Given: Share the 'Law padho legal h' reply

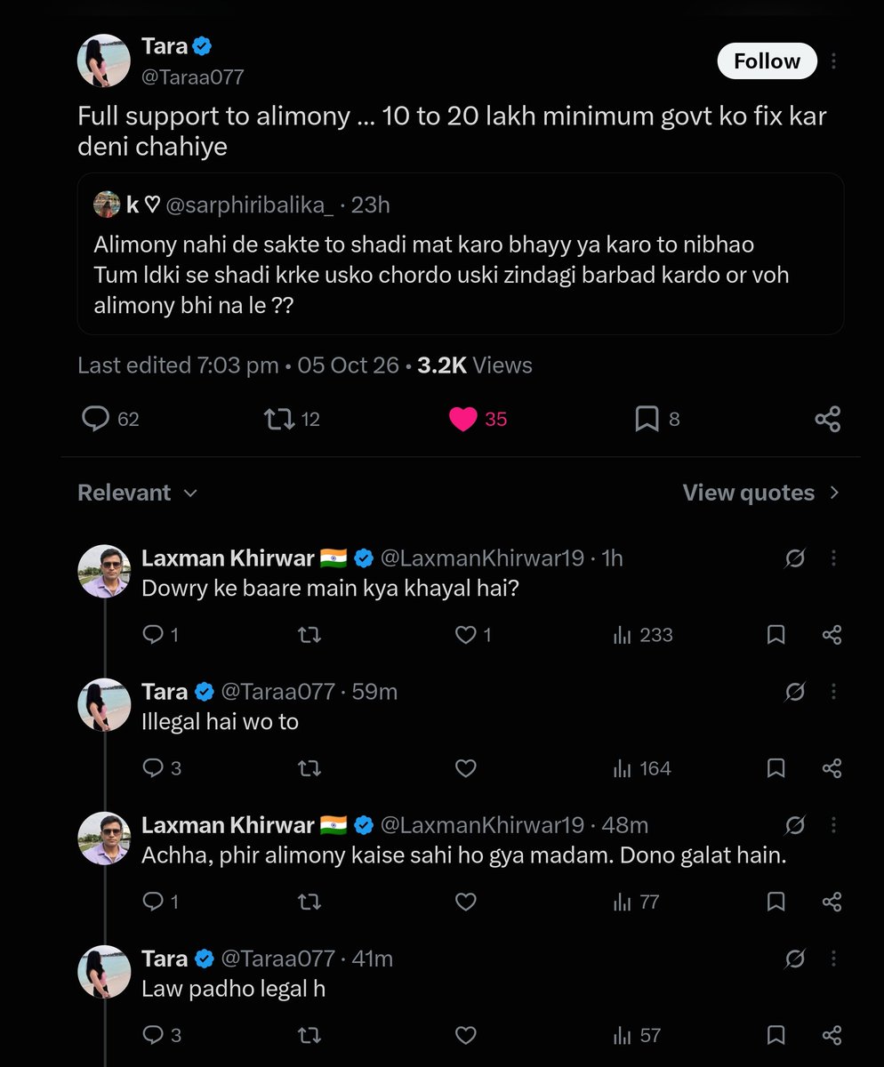Looking at the screenshot, I should [x=832, y=1035].
